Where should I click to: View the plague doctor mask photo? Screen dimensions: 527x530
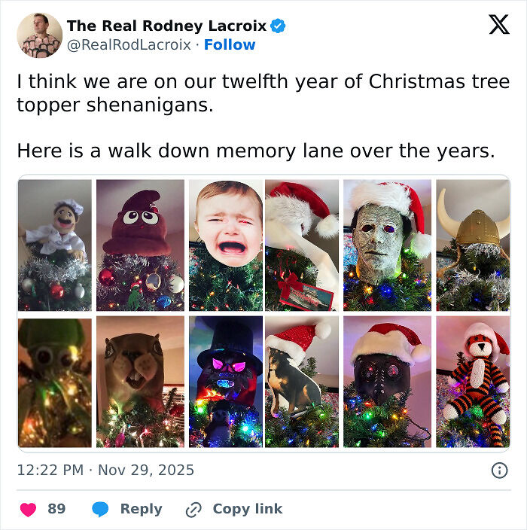[387, 382]
